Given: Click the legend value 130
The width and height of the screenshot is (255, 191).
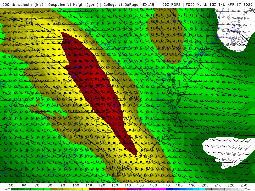Looking at the screenshot, I should click(x=115, y=185).
